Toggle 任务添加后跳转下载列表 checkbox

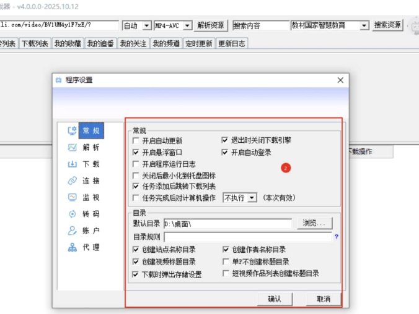[136, 186]
